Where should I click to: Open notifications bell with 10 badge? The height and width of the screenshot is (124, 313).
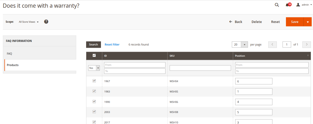coord(288,5)
